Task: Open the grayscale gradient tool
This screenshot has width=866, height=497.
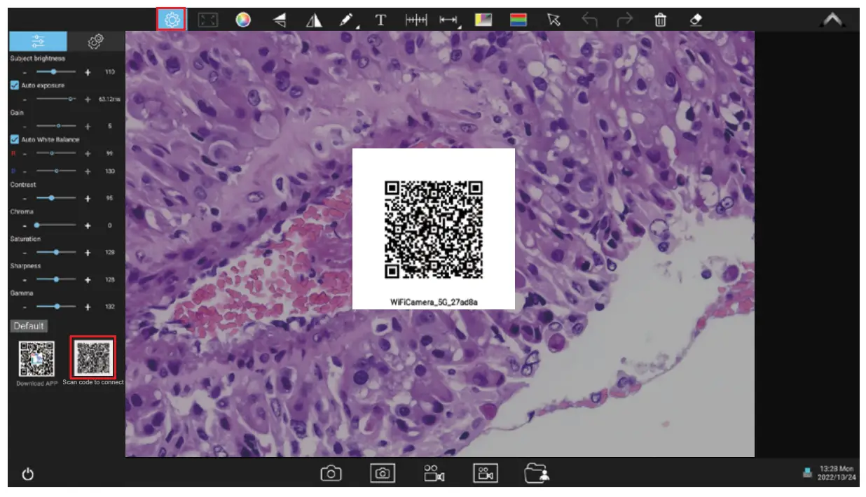Action: tap(483, 20)
